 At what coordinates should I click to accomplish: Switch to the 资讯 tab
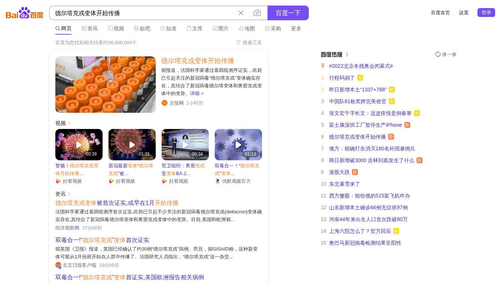point(90,28)
